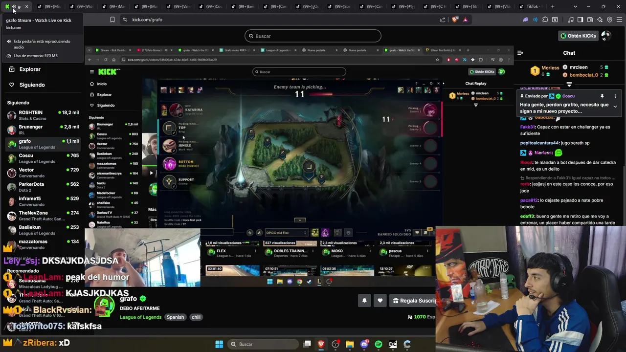Click the pin icon on Coscu's message
The height and width of the screenshot is (352, 626).
602,96
